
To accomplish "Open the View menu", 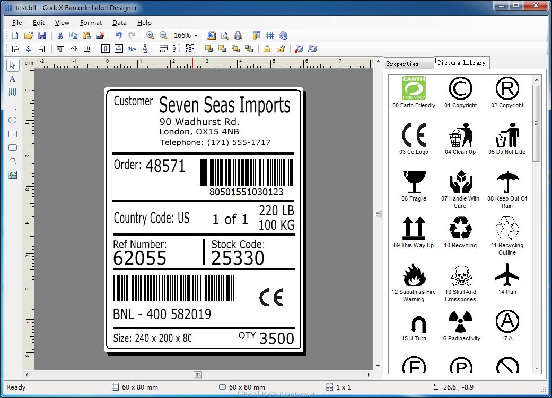I will tap(62, 22).
